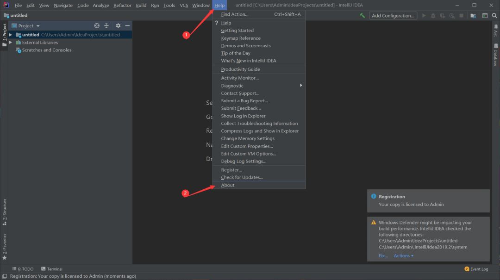Viewport: 500px width, 280px height.
Task: Select Show Log in Explorer
Action: tap(259, 116)
